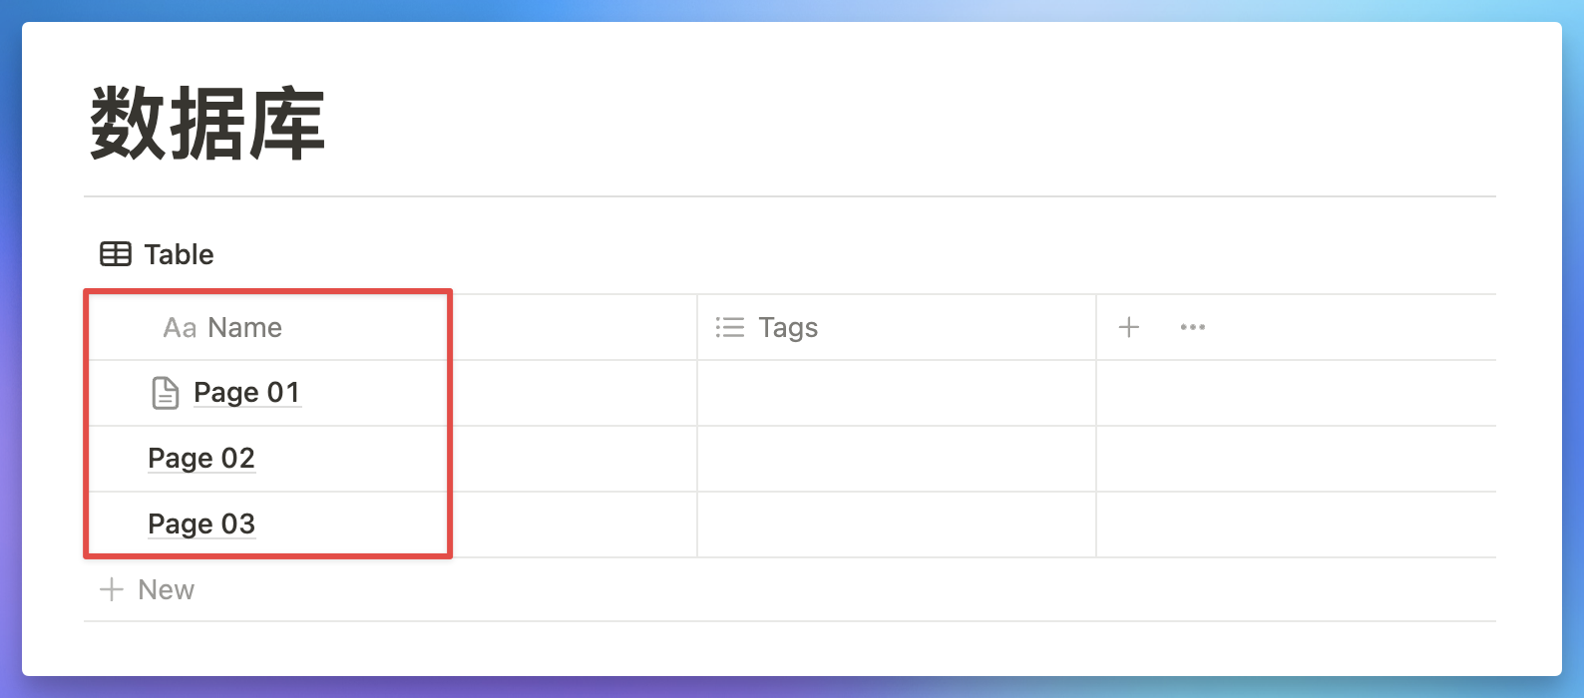The image size is (1584, 698).
Task: Click the New row button text
Action: pos(166,589)
